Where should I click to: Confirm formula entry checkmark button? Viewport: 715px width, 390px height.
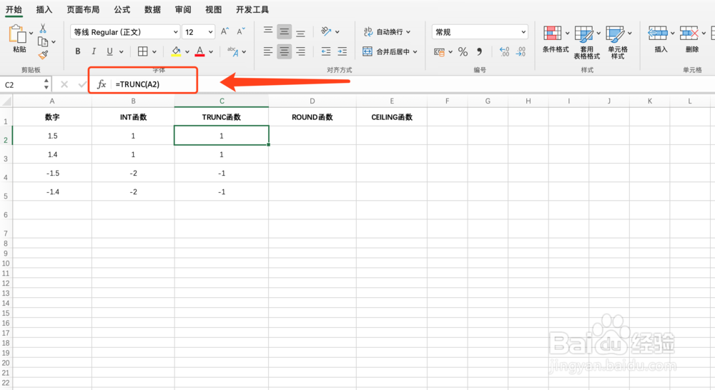(82, 84)
